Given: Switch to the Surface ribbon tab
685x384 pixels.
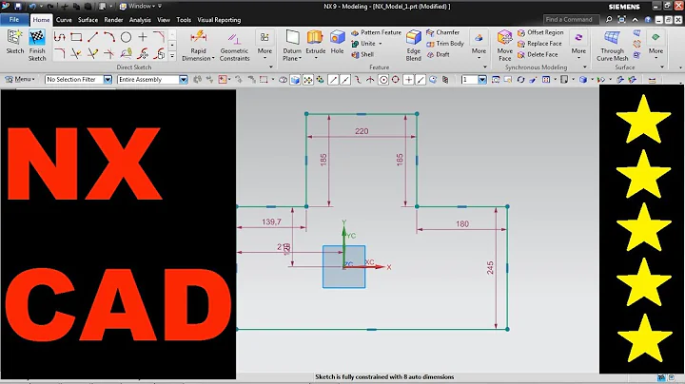Looking at the screenshot, I should (88, 20).
